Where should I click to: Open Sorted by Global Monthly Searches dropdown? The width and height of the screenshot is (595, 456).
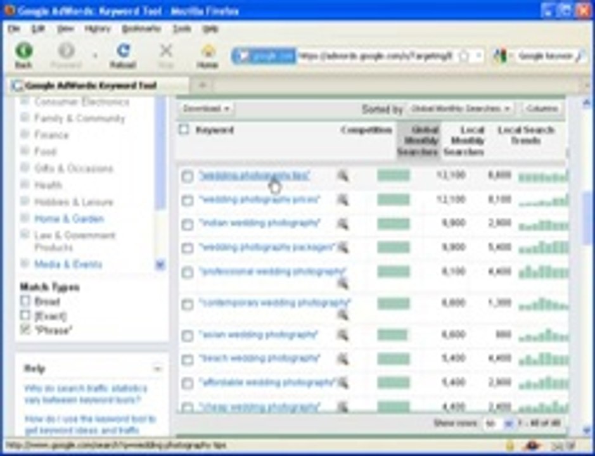[x=461, y=109]
